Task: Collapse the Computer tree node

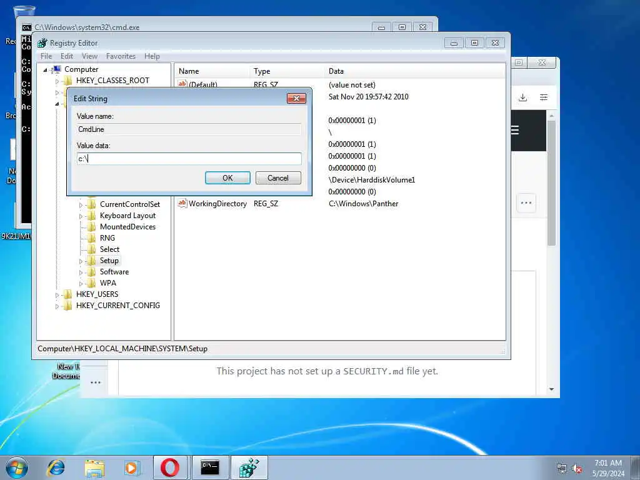Action: [45, 70]
